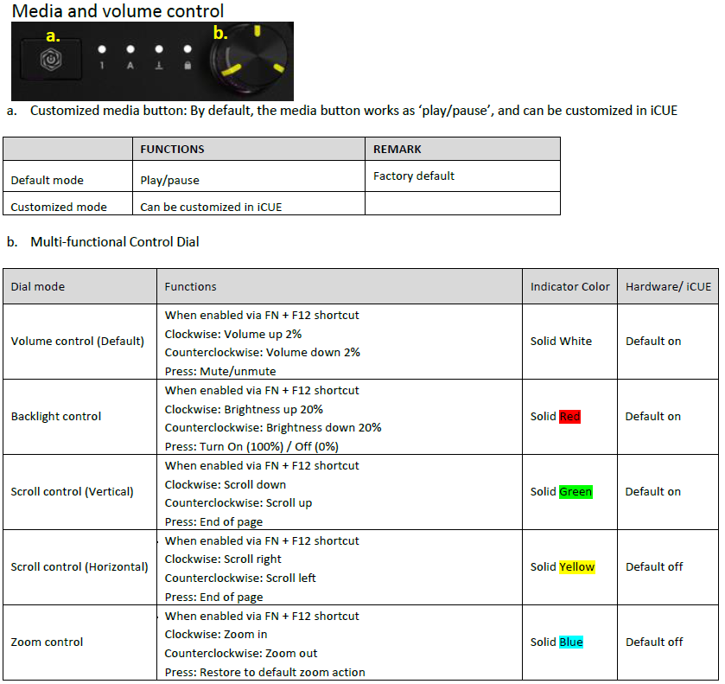Viewport: 725px width, 684px height.
Task: Click the 'Clockwise: Scroll right' line
Action: click(x=223, y=559)
